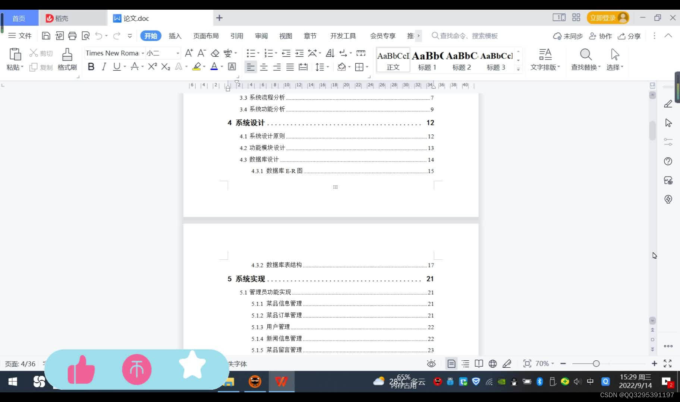The image size is (680, 402).
Task: Align text right
Action: pos(277,67)
